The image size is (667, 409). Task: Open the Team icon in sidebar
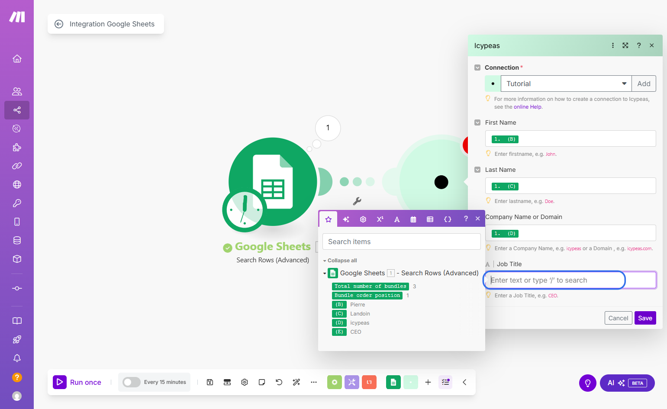tap(17, 91)
